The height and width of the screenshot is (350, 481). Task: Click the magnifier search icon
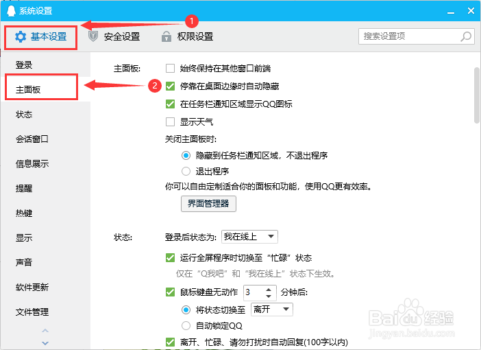point(466,36)
